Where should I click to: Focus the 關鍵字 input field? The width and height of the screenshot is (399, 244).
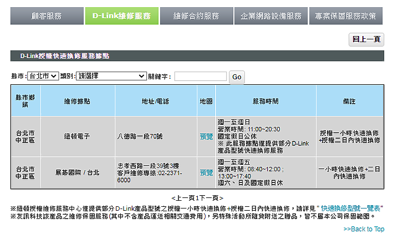201,76
